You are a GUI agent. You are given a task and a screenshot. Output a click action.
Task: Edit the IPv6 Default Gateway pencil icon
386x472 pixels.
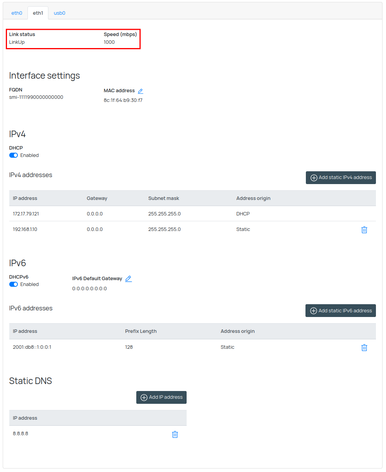129,279
